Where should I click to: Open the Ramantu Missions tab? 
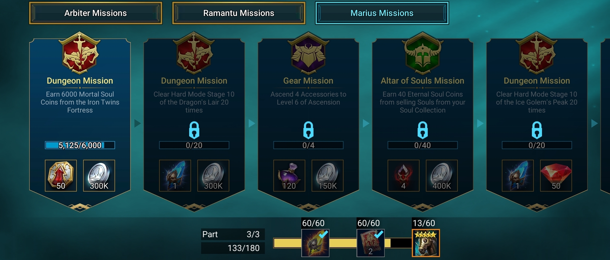tap(239, 13)
